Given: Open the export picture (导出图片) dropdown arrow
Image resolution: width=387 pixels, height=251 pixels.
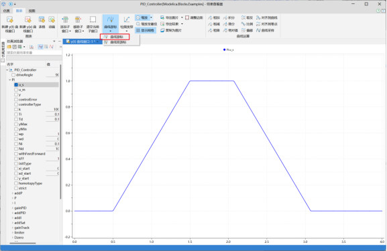Looking at the screenshot, I should point(182,17).
